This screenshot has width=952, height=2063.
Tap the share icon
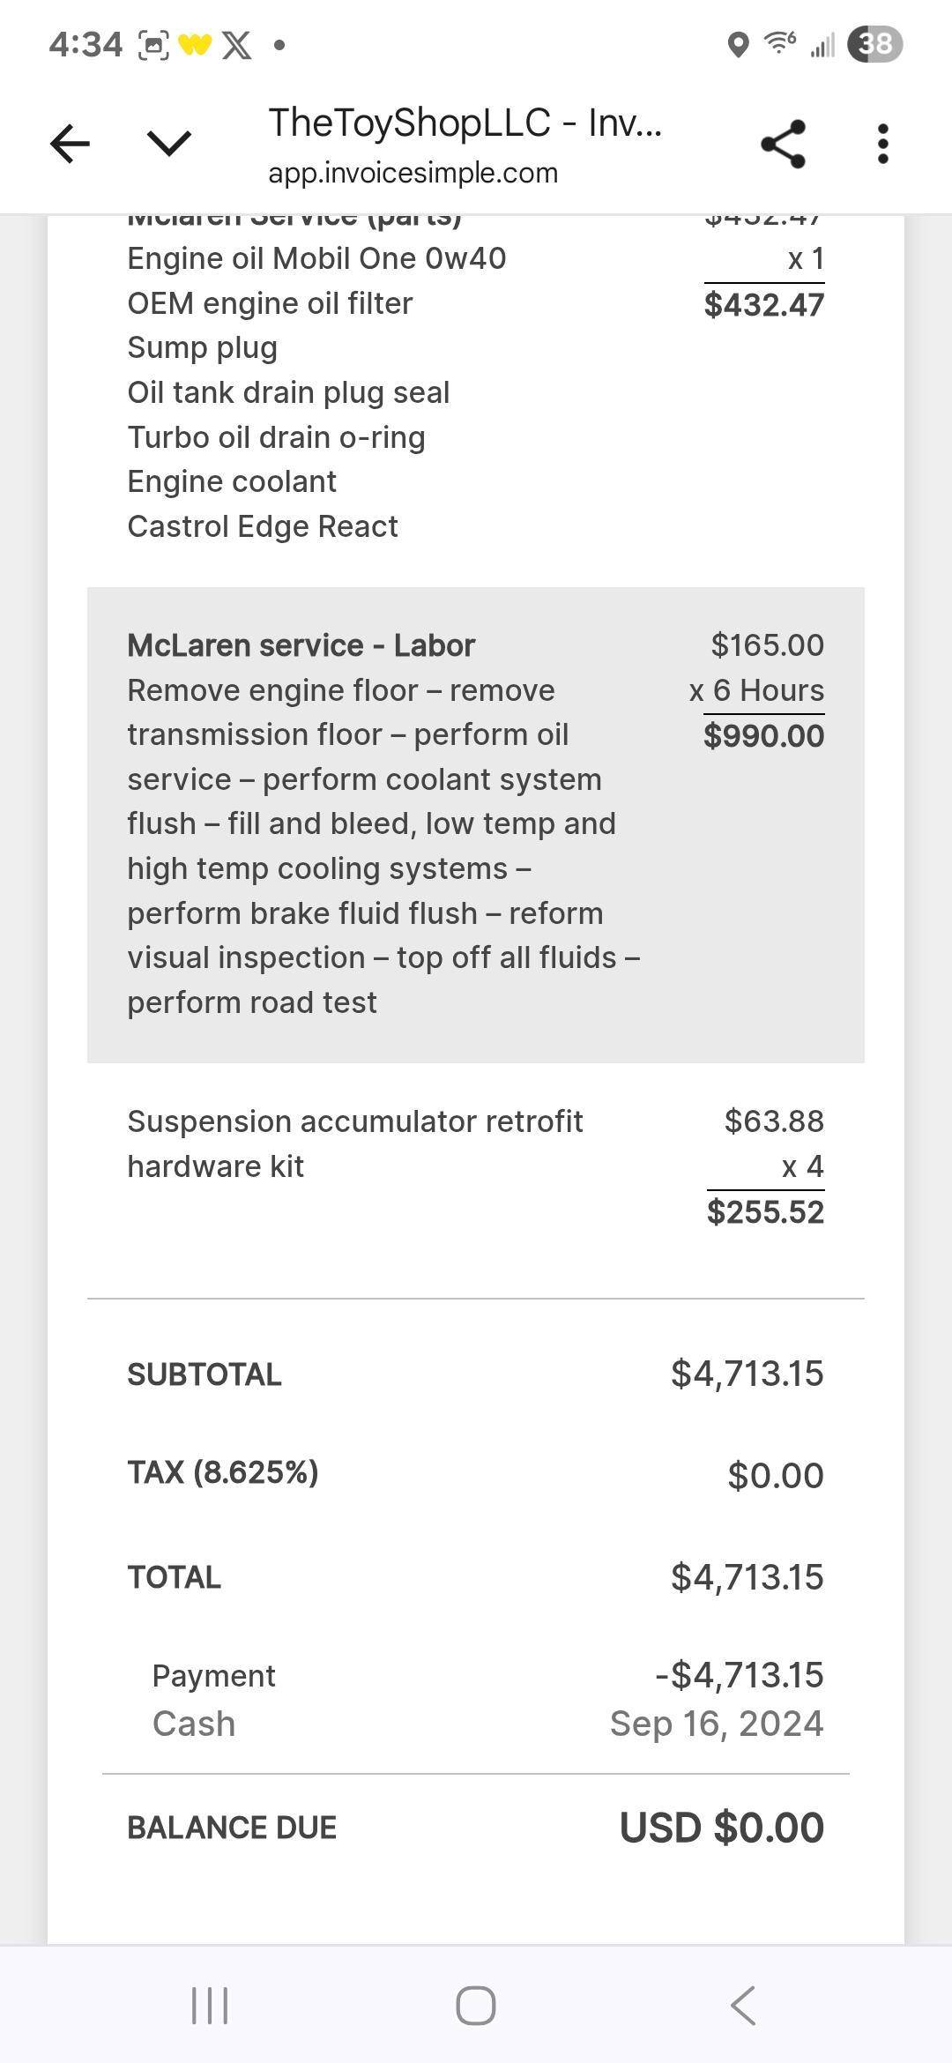[x=783, y=144]
